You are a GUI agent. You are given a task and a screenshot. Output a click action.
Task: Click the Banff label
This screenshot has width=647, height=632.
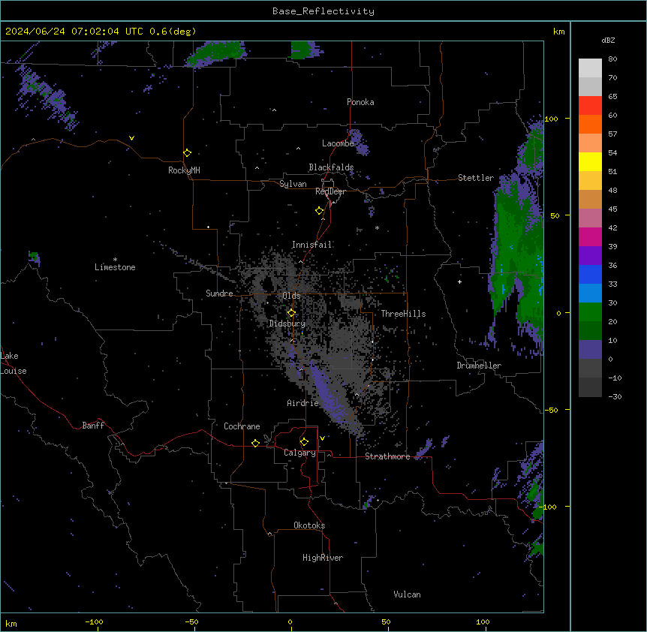[x=93, y=426]
